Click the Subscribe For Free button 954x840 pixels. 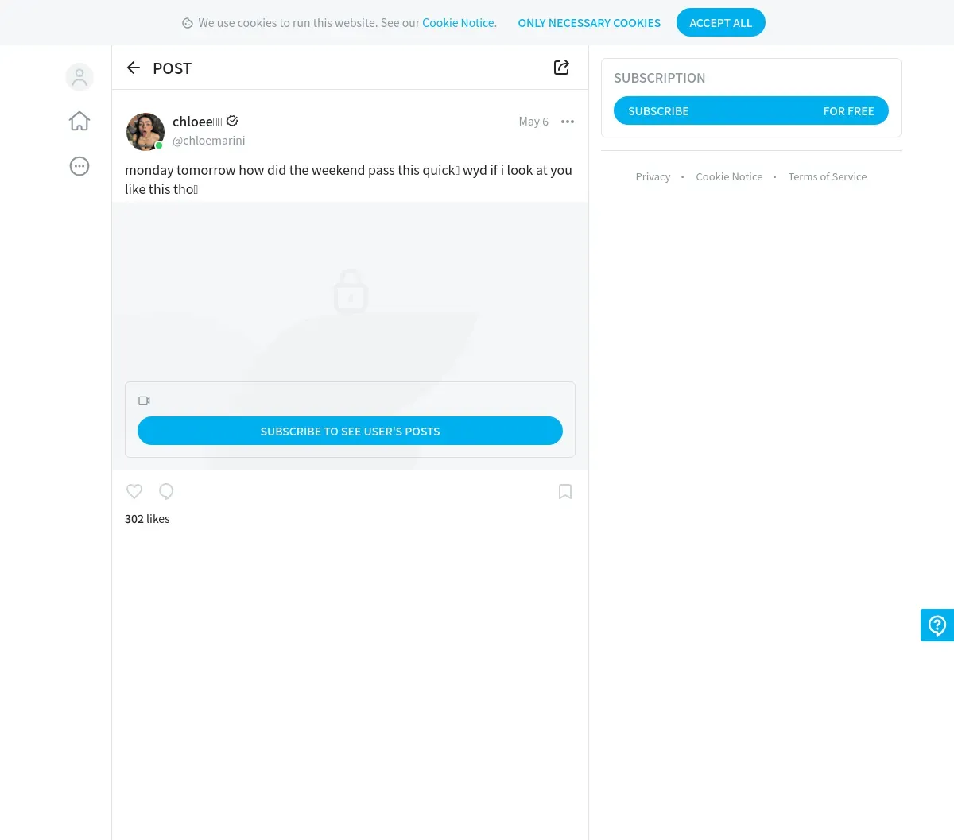pos(751,110)
